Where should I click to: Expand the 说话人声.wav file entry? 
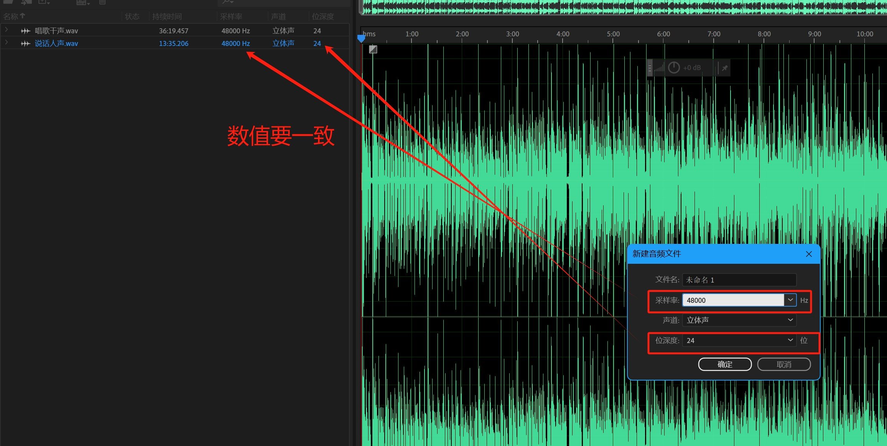7,43
